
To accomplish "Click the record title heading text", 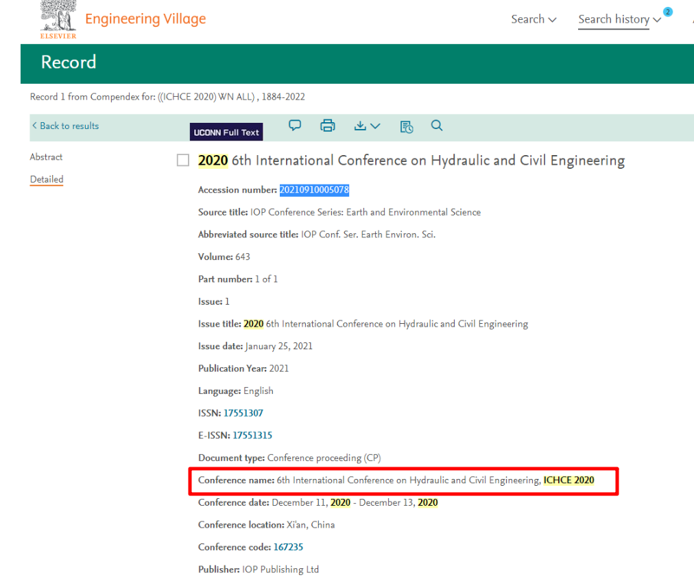I will click(x=411, y=161).
